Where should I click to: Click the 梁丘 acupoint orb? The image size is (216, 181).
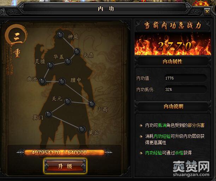(82, 129)
